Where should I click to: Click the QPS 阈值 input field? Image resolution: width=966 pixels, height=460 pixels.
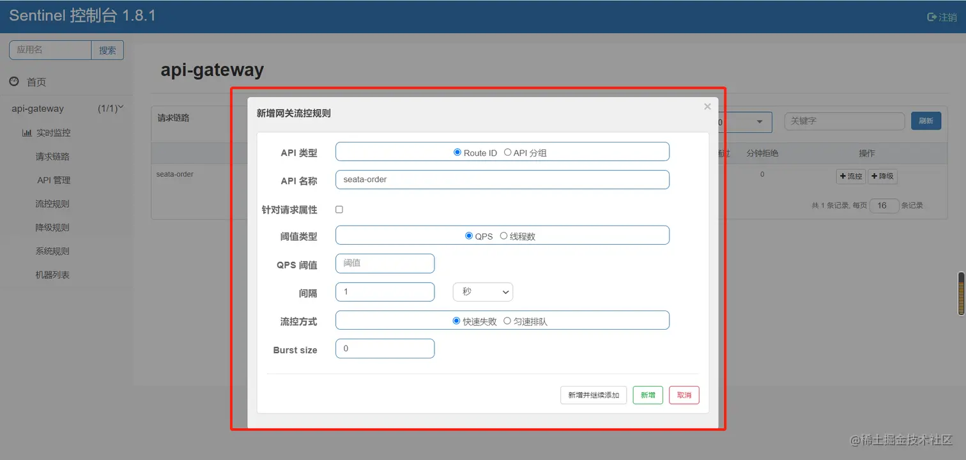click(385, 263)
